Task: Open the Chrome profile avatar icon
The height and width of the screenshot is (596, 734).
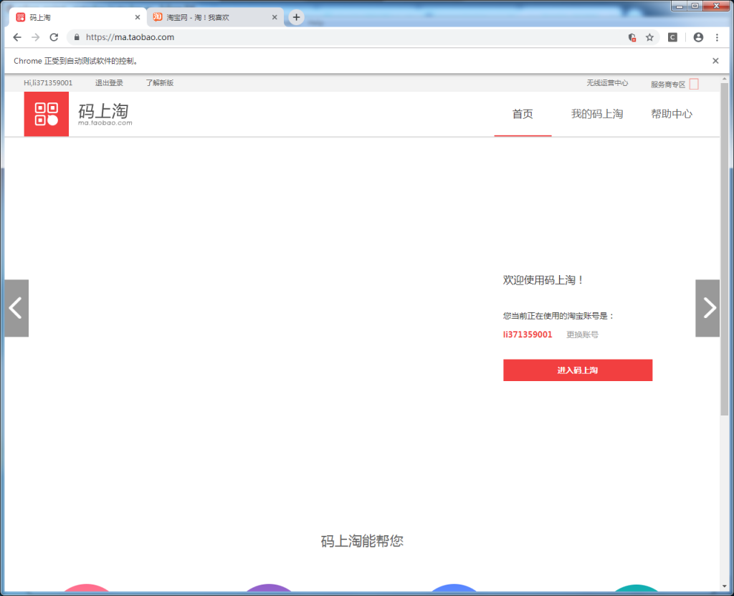Action: pos(698,37)
